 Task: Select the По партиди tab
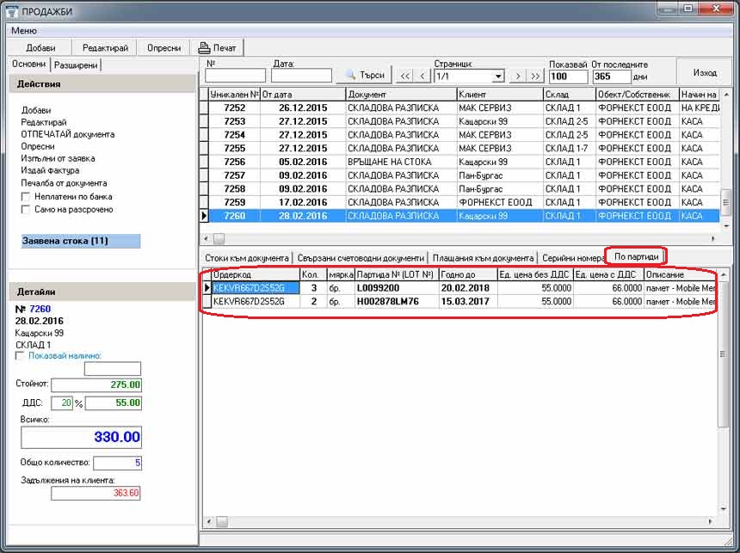(636, 256)
